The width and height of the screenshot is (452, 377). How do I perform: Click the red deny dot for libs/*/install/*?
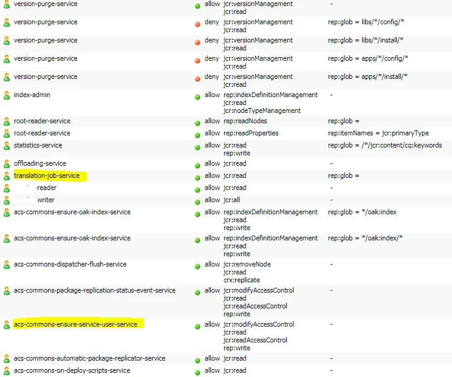point(197,42)
